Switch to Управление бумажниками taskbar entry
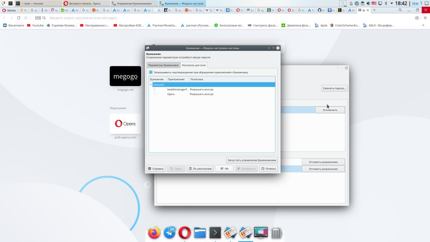Image resolution: width=430 pixels, height=242 pixels. coord(134,3)
